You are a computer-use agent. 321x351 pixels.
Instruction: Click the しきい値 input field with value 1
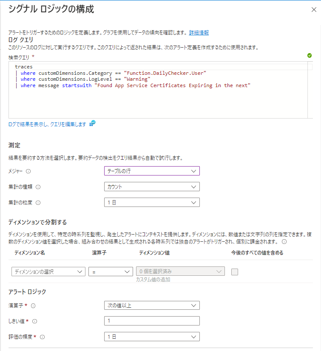pos(152,321)
